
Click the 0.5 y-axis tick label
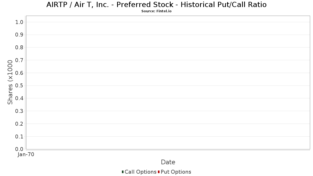(19, 86)
